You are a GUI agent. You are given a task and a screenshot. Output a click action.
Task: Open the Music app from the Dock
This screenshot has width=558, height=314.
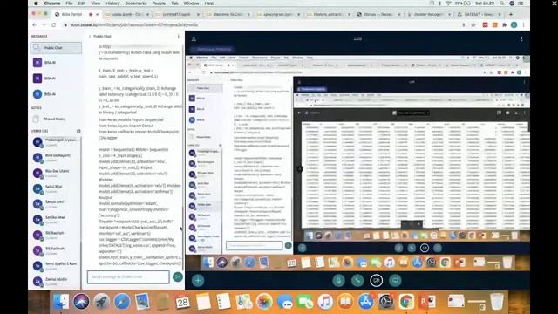pos(325,302)
